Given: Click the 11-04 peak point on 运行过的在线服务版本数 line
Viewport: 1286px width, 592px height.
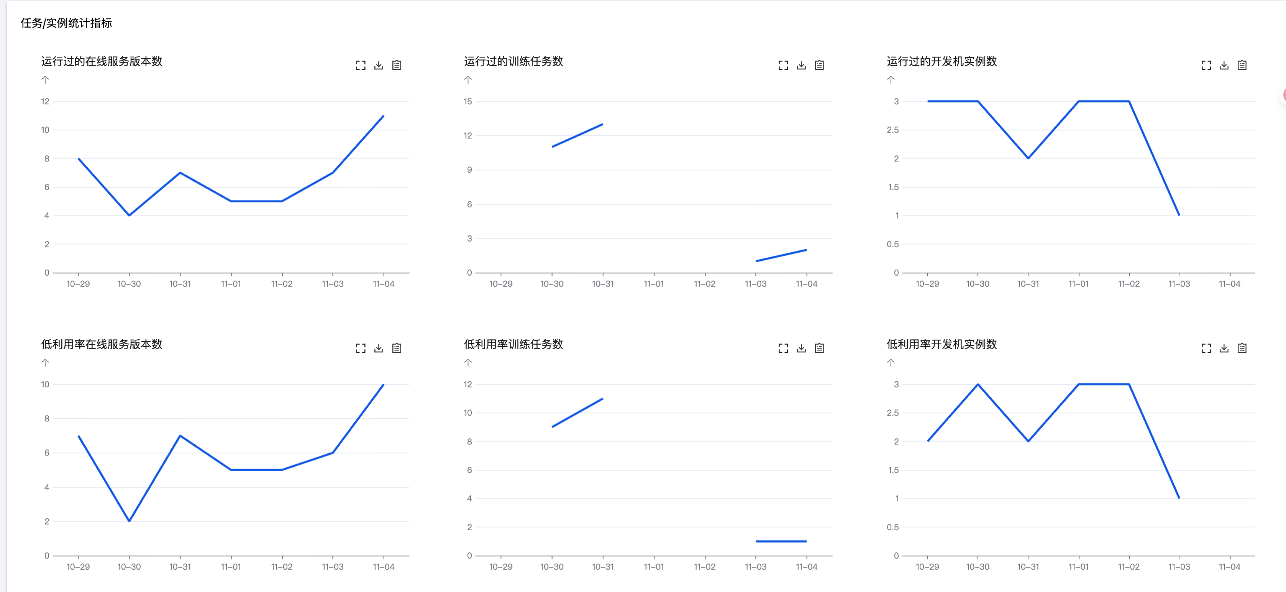Looking at the screenshot, I should [x=383, y=116].
